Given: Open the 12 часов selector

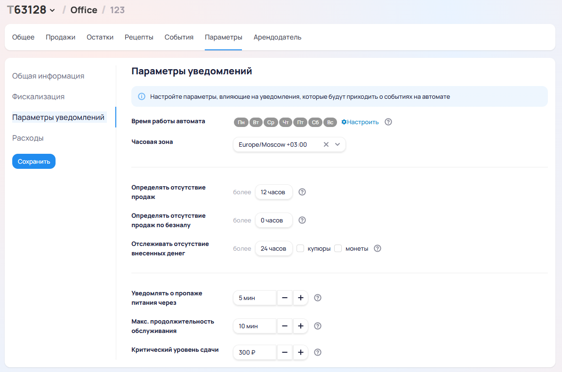Looking at the screenshot, I should [273, 192].
